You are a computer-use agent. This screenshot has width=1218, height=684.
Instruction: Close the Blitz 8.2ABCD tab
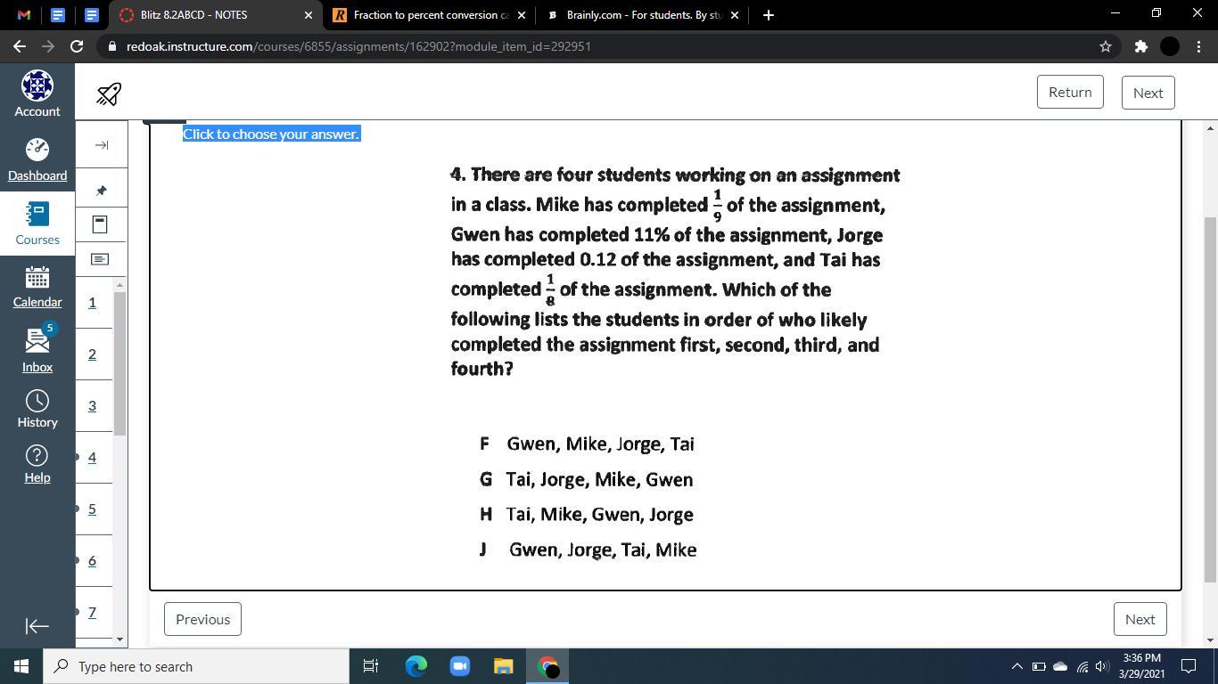click(309, 15)
